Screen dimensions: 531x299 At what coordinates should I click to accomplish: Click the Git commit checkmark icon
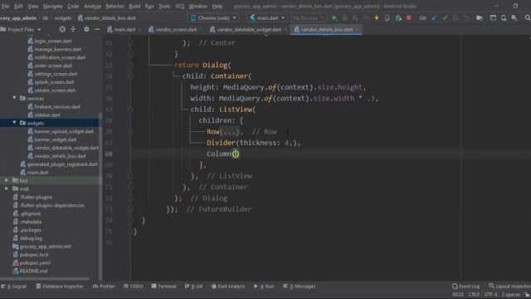[445, 18]
